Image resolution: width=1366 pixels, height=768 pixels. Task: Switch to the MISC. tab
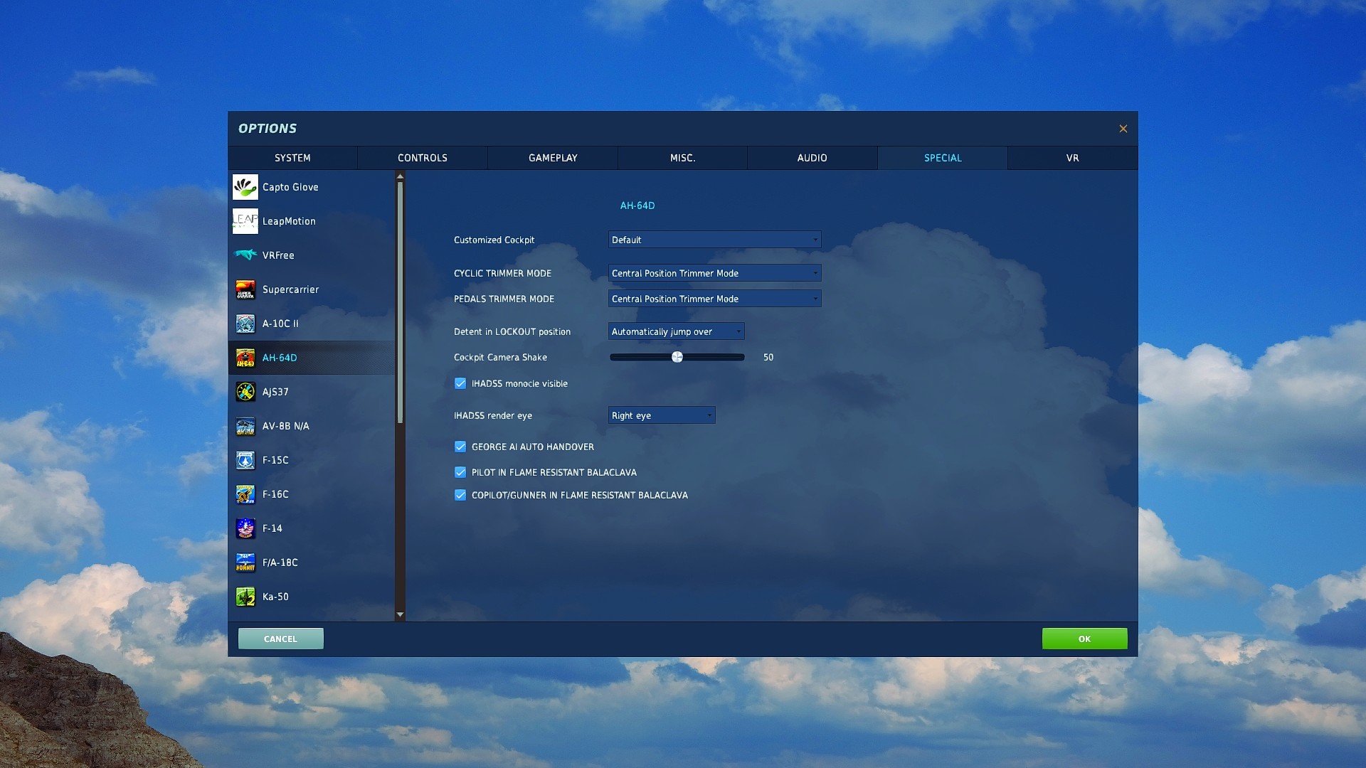pos(682,158)
